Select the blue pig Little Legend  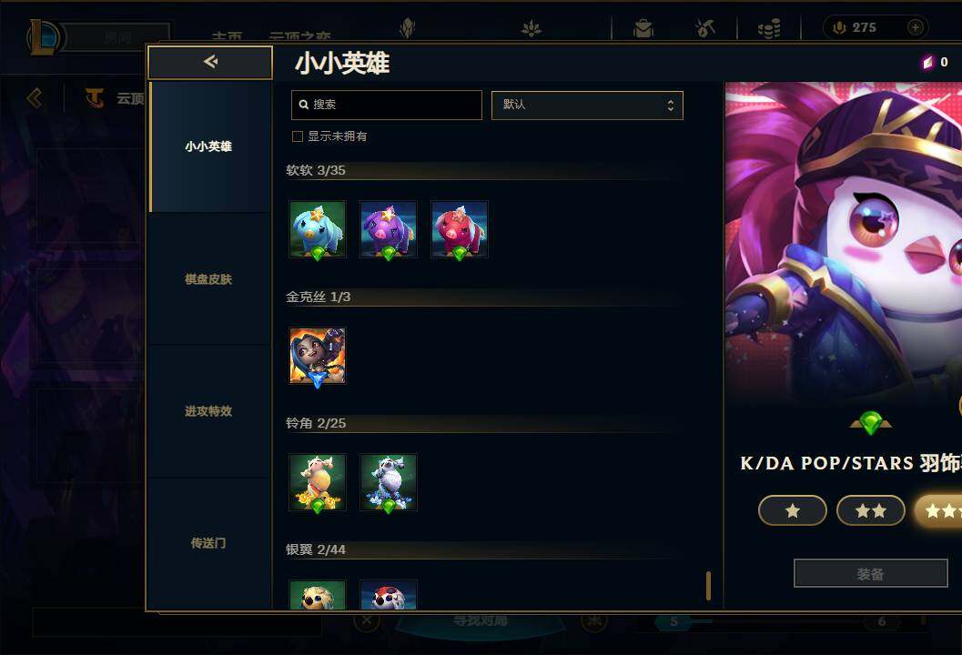tap(318, 229)
